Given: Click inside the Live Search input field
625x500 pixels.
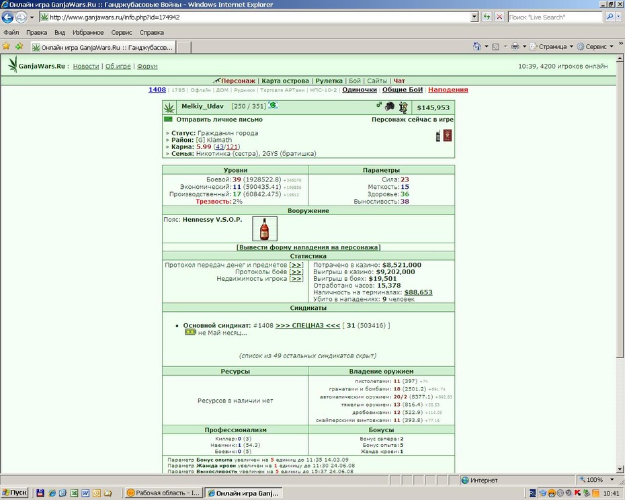Looking at the screenshot, I should click(x=555, y=17).
